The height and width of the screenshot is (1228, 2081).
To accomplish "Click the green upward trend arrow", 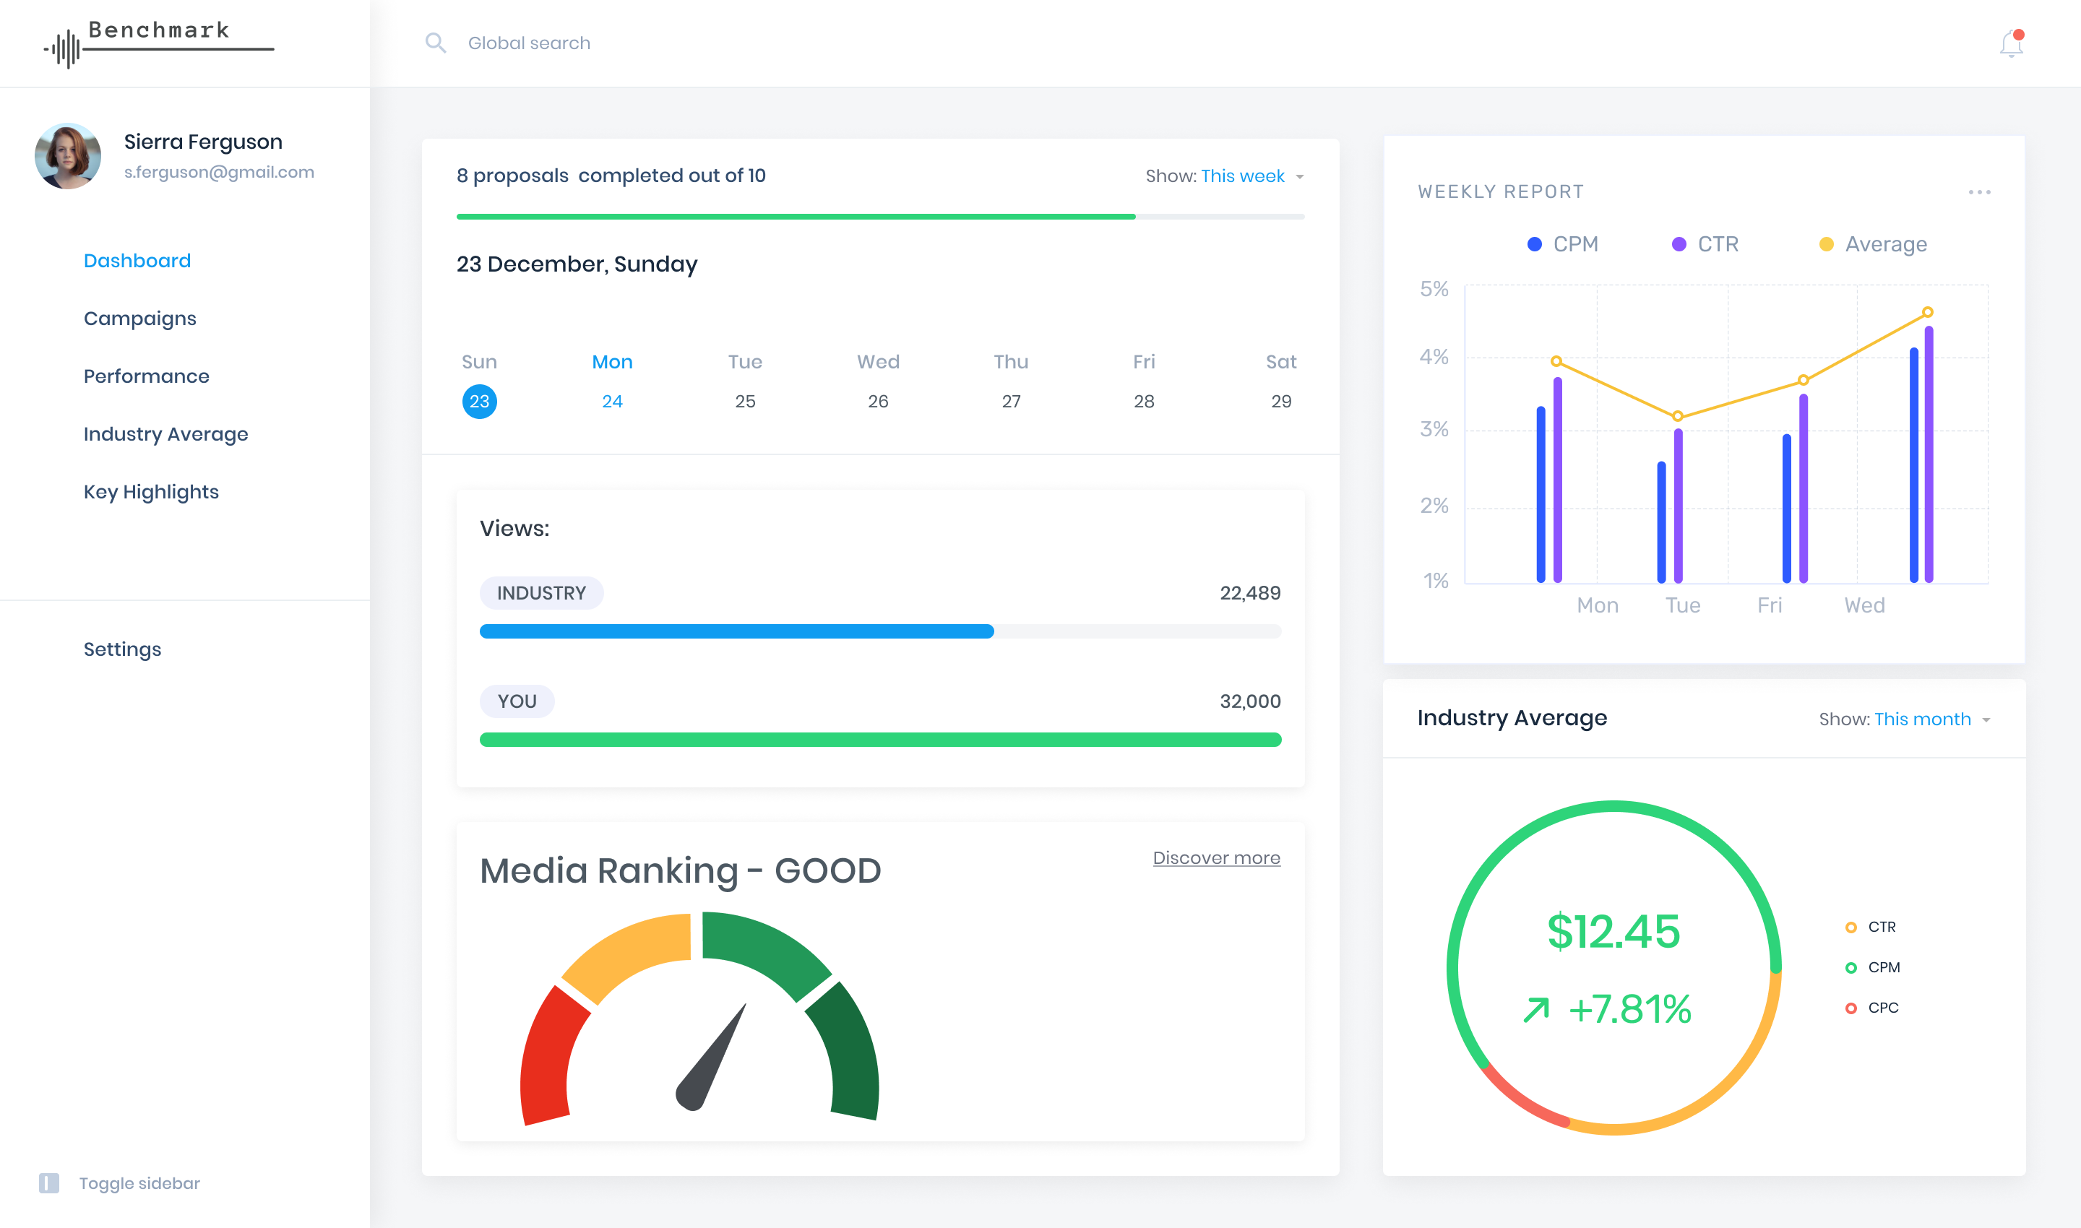I will tap(1536, 1010).
